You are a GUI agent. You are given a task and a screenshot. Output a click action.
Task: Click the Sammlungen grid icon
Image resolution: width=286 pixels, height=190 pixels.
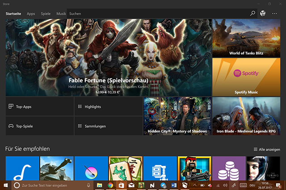[80, 126]
